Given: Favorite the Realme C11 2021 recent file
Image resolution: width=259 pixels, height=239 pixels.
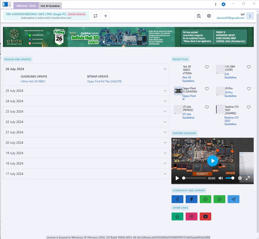Looking at the screenshot, I should (x=249, y=107).
